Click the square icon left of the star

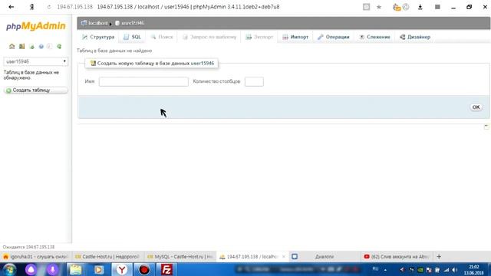[x=366, y=7]
